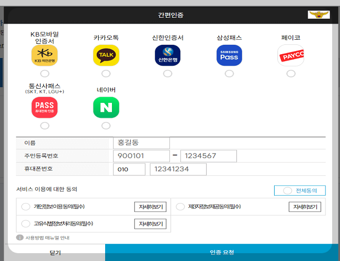Select the 삼성패스 radio button
This screenshot has width=340, height=261.
[229, 74]
